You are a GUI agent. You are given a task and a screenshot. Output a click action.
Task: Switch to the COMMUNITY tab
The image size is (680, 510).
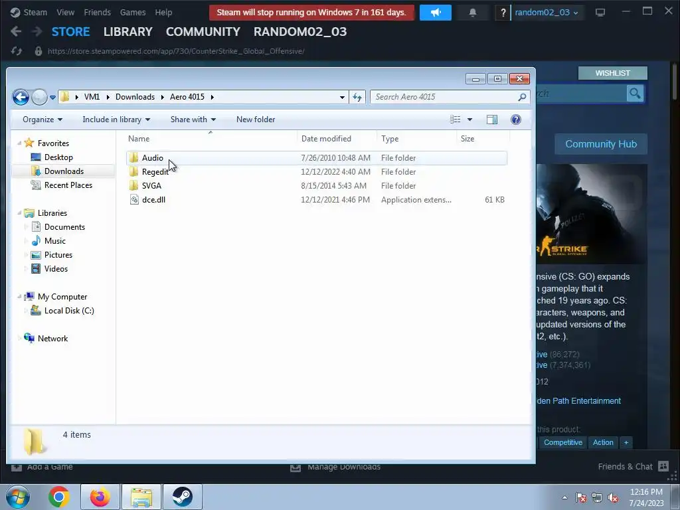203,32
